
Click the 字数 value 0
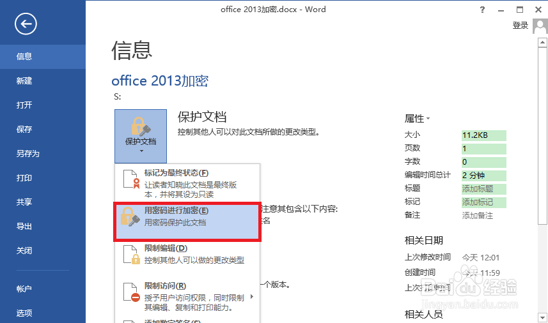coord(483,162)
